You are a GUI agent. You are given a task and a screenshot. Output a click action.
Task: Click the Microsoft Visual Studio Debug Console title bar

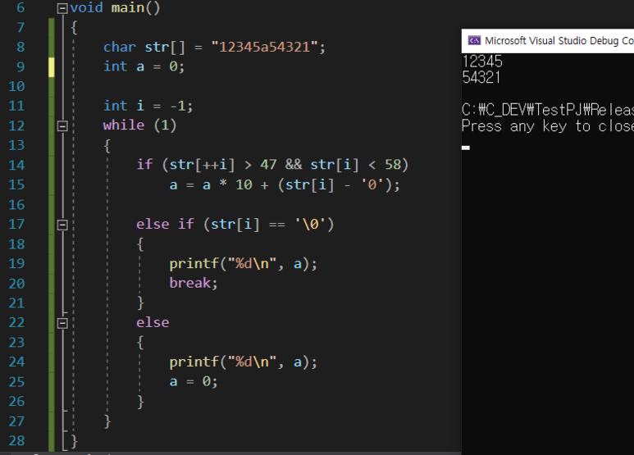pyautogui.click(x=548, y=41)
